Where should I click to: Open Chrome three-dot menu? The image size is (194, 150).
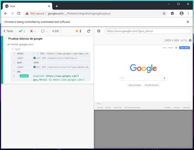tap(188, 13)
